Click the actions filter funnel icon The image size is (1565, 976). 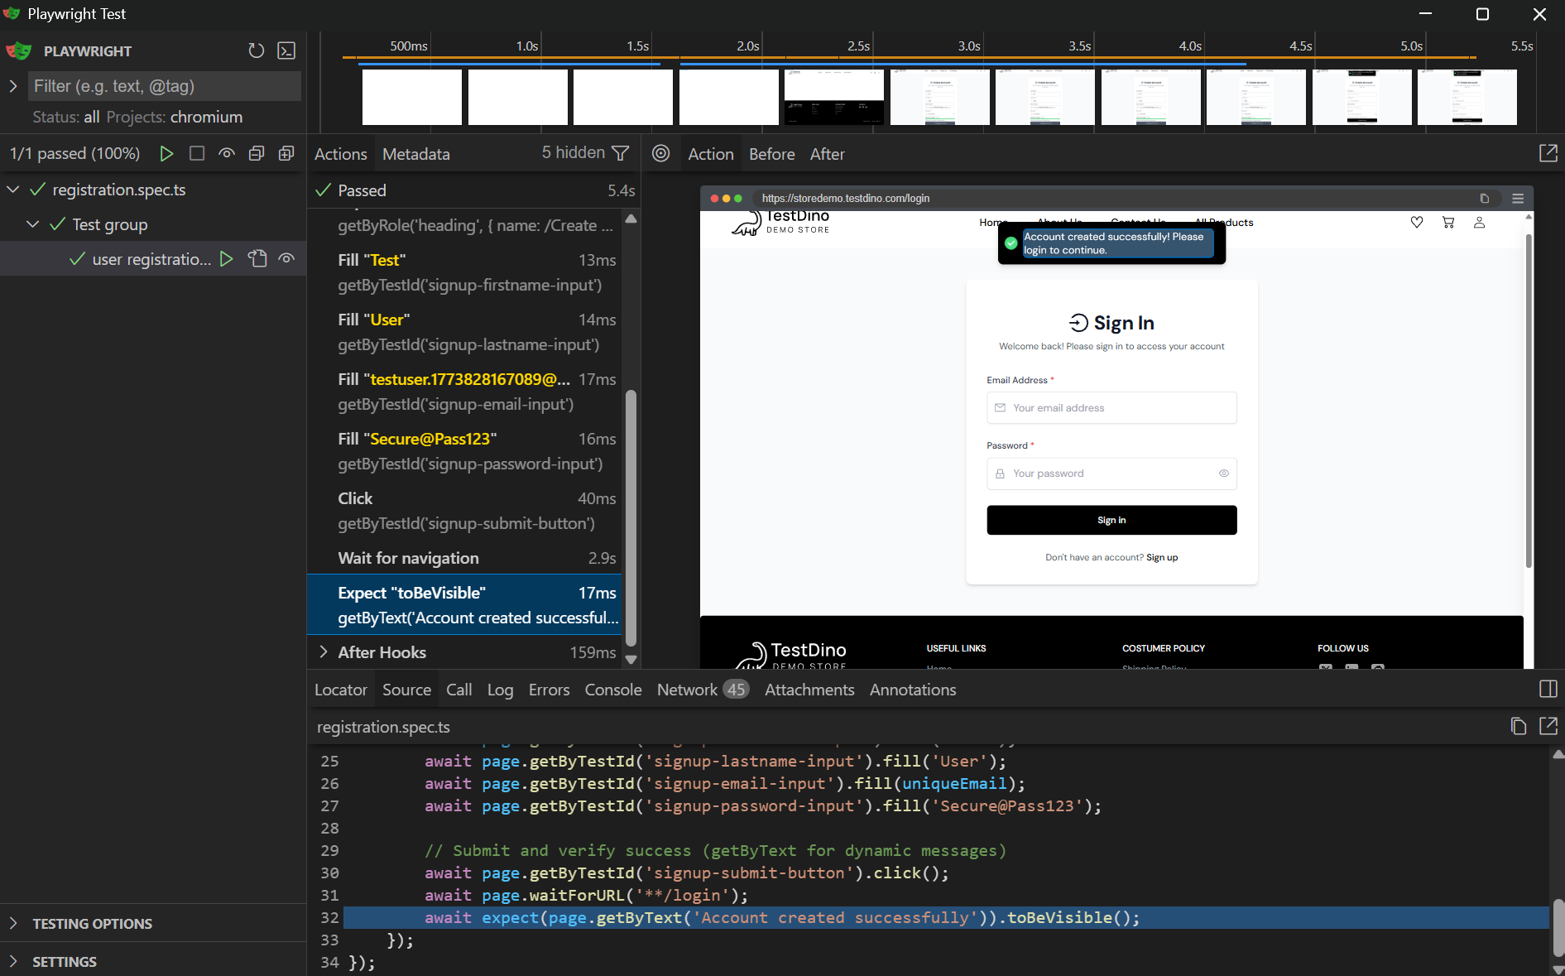coord(621,153)
